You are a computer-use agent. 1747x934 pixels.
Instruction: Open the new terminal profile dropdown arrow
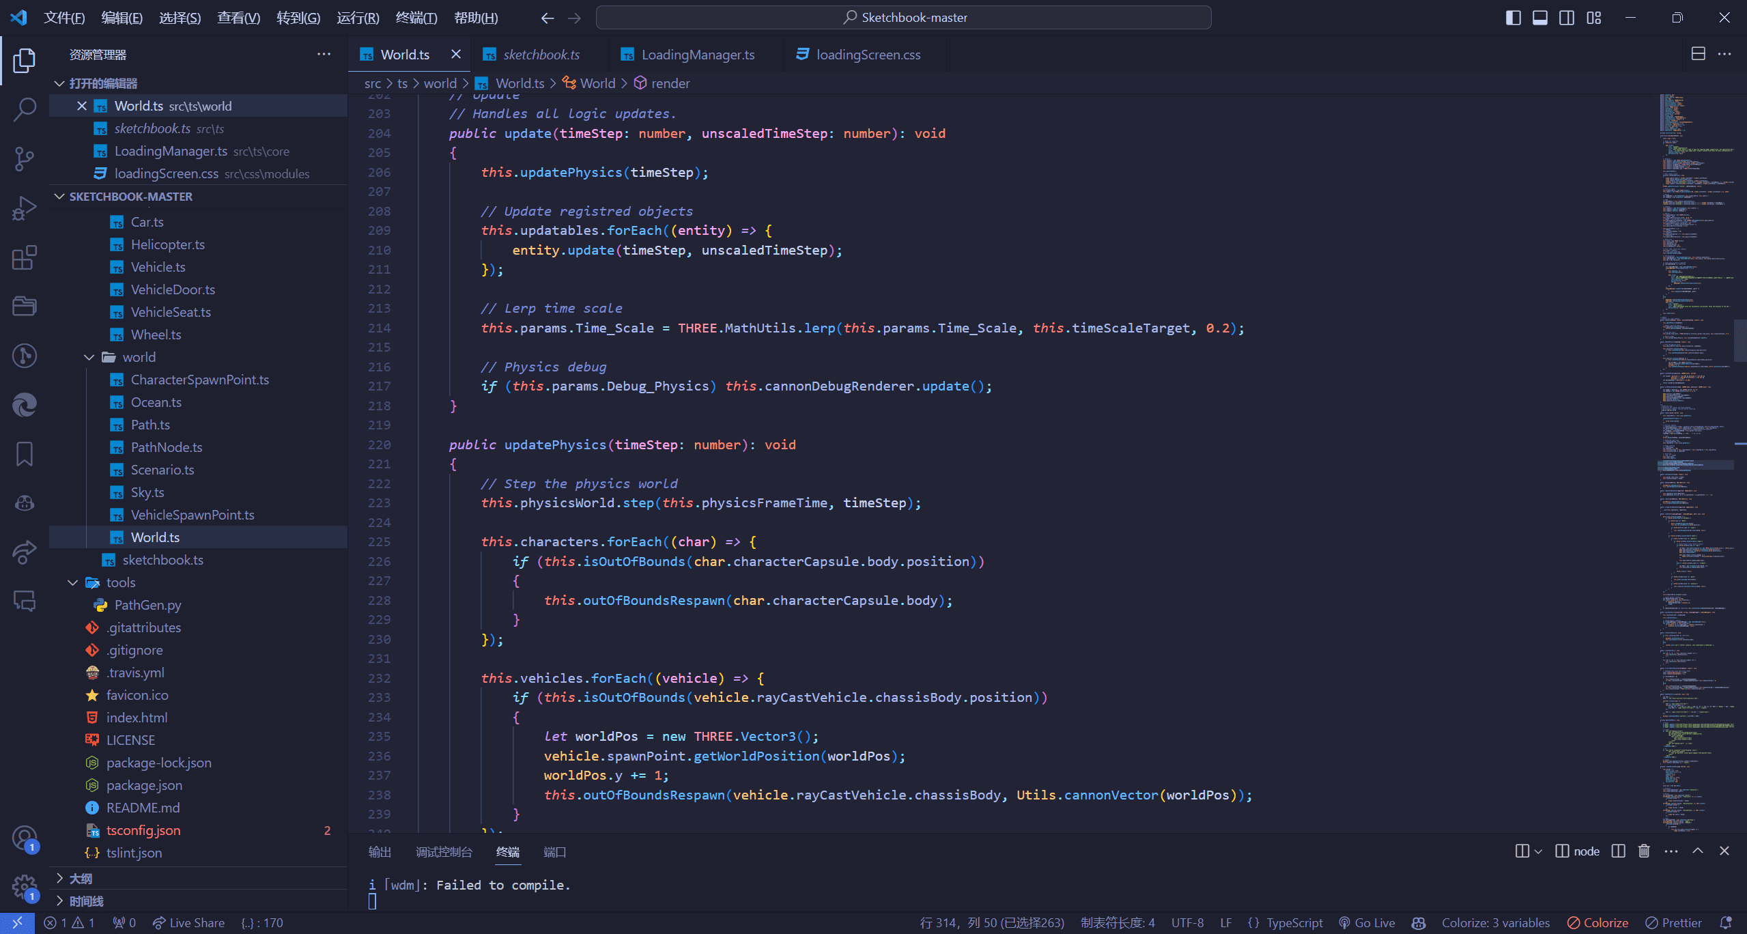(x=1538, y=851)
